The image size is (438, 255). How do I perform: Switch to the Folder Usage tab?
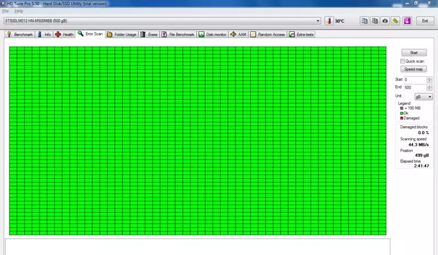pyautogui.click(x=122, y=35)
